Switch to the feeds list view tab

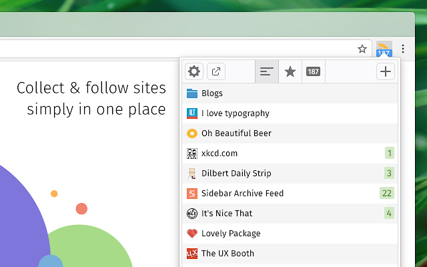click(x=267, y=72)
